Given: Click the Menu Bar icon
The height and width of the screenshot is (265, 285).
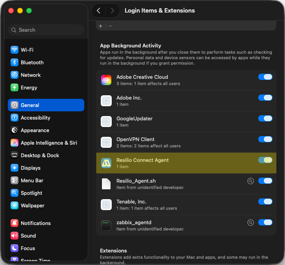Looking at the screenshot, I should tap(15, 180).
